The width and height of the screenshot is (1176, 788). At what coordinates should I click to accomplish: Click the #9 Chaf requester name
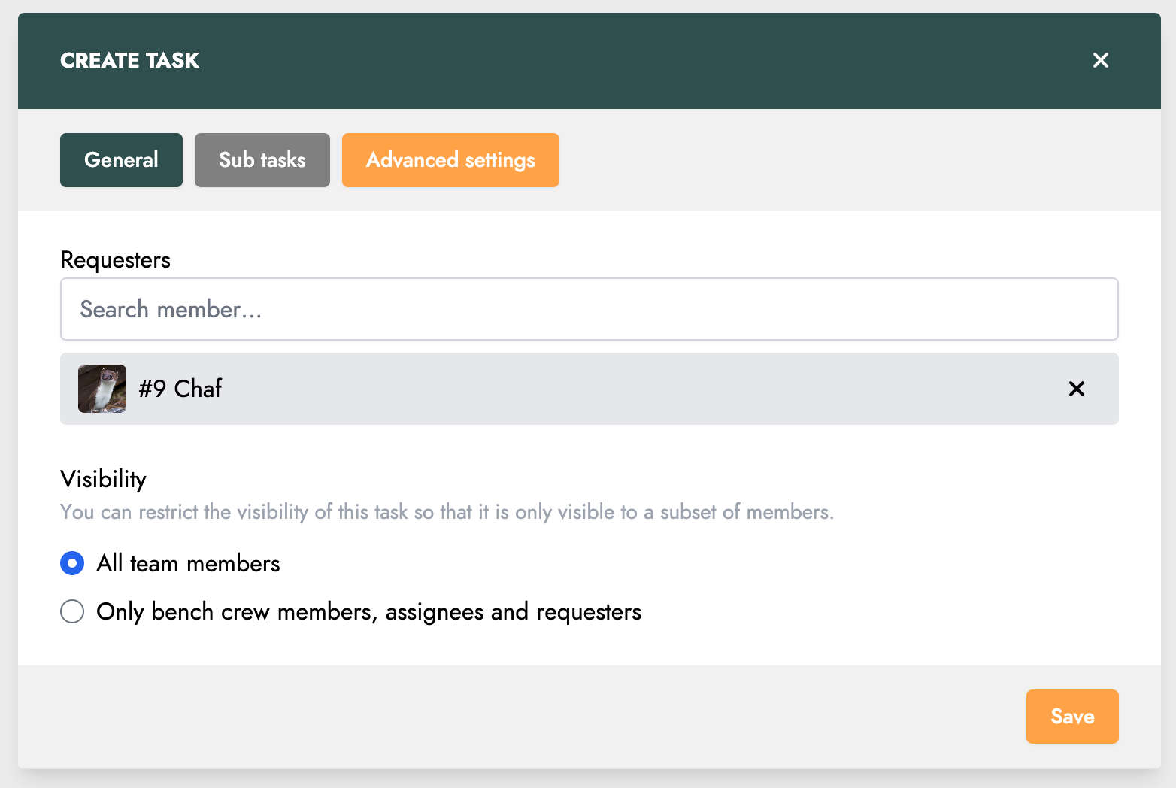point(180,389)
